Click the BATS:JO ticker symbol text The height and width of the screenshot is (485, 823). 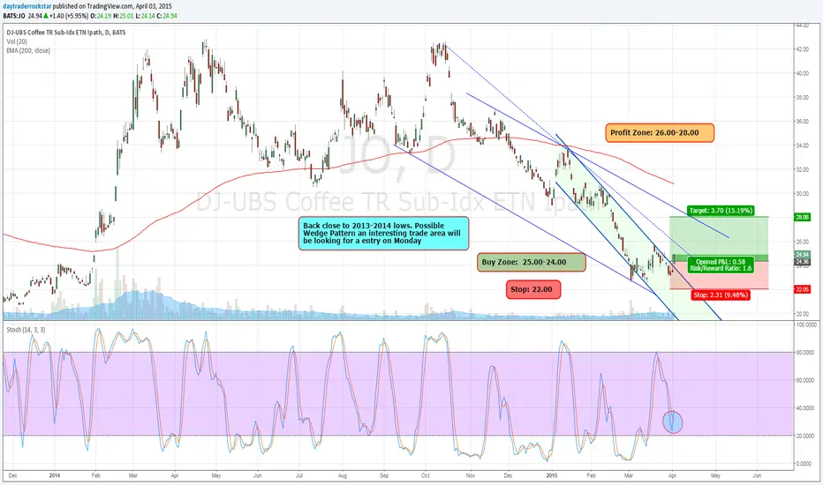[14, 16]
